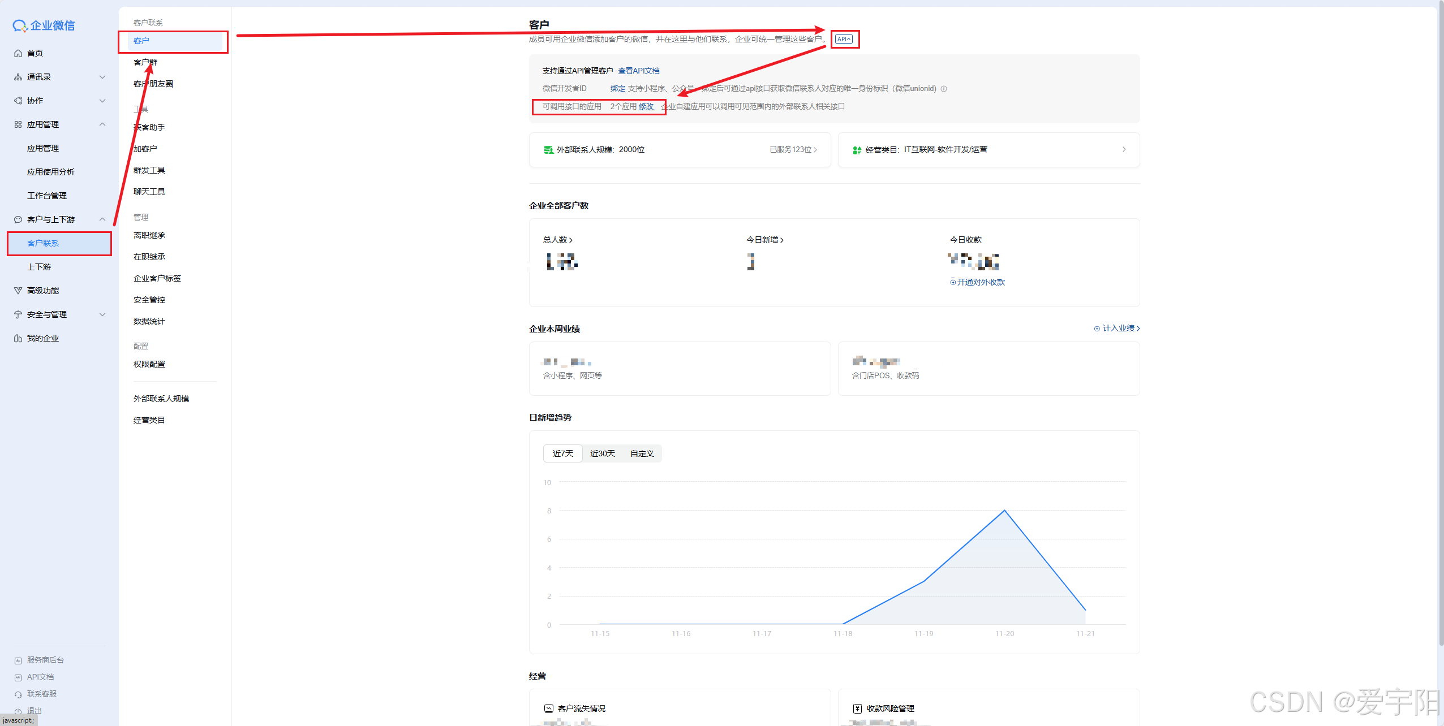Click the 客户流失情况 chart icon

[548, 708]
